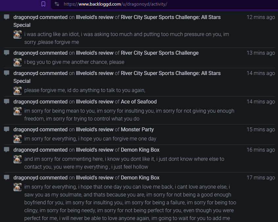Click the backloggd.com URL address field

click(115, 4)
